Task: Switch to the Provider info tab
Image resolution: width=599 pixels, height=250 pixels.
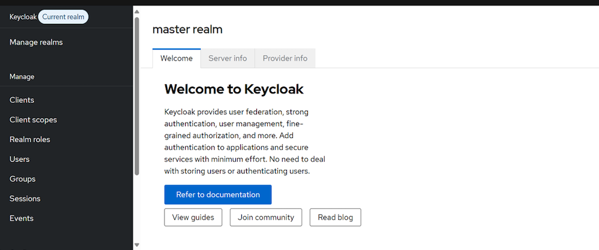Action: (285, 58)
